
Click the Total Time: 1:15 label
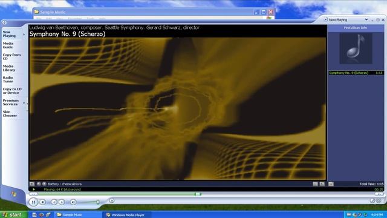click(x=371, y=184)
